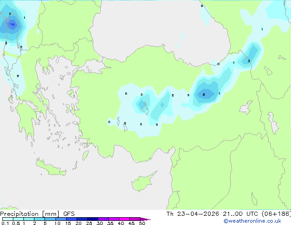
Task: Click the '25' legend scale number
Action: coord(89,223)
